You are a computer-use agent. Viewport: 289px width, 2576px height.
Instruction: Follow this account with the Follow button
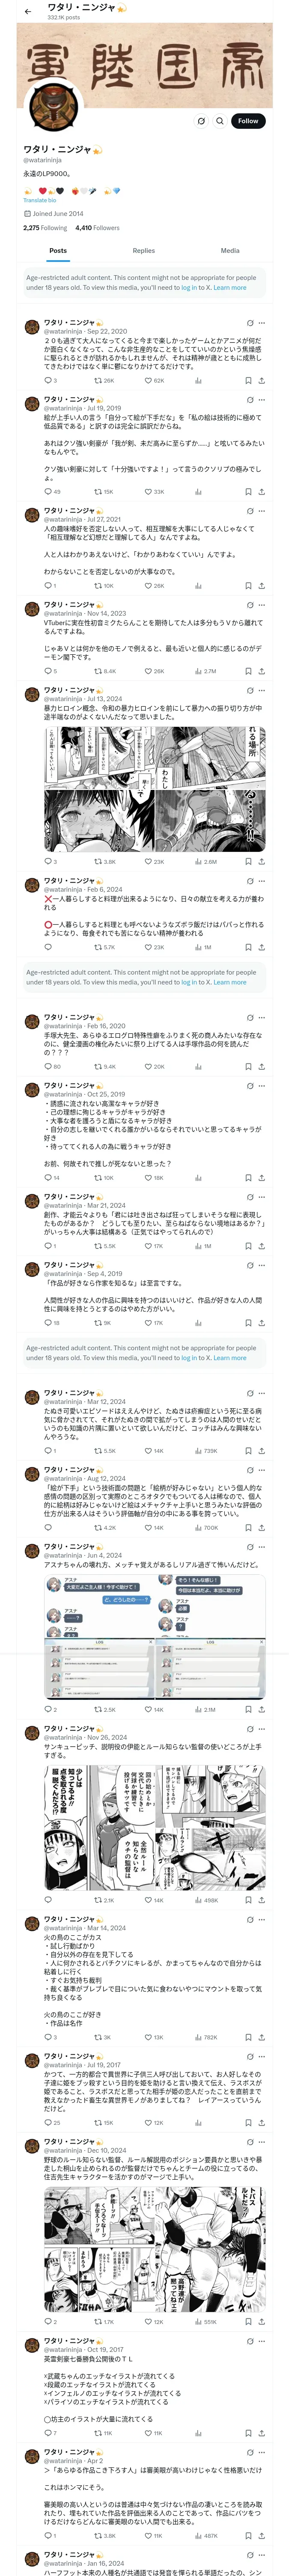tap(248, 121)
